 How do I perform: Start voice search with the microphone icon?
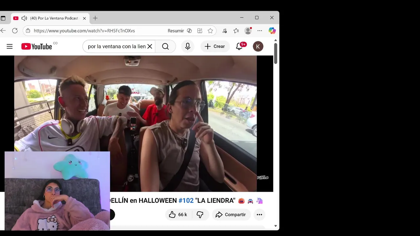tap(188, 47)
